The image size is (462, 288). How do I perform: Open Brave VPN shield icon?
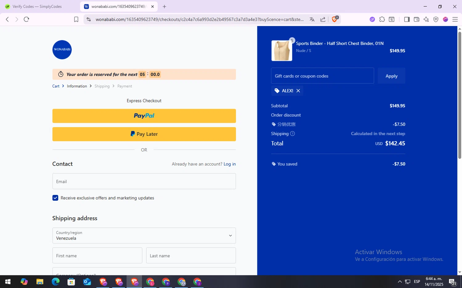click(x=436, y=19)
